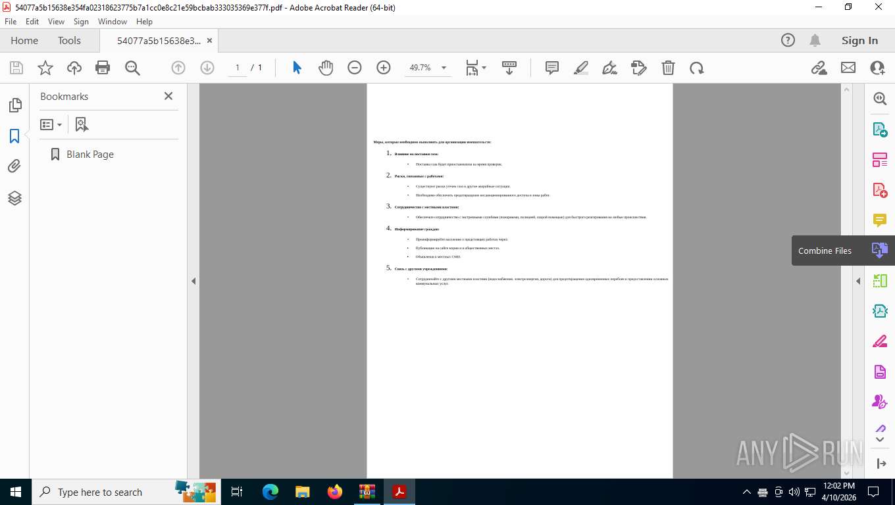895x505 pixels.
Task: Add a sticky note comment
Action: (552, 68)
